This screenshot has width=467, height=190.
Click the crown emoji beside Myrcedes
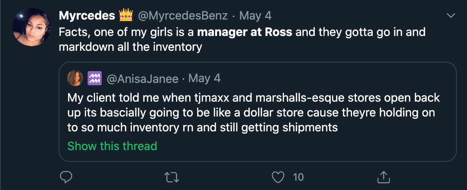click(x=126, y=16)
